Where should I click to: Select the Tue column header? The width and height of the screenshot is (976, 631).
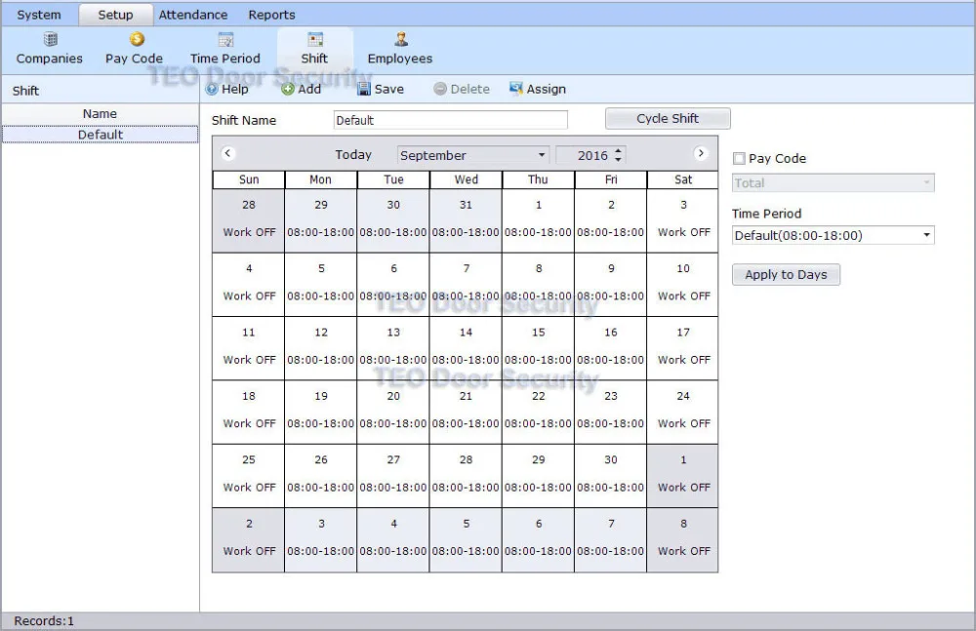pos(393,179)
